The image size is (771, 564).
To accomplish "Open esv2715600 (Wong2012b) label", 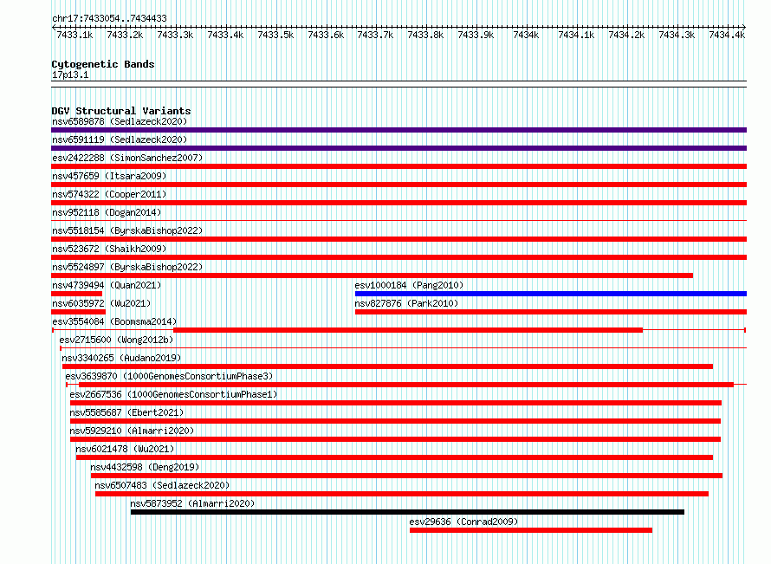I will coord(117,340).
